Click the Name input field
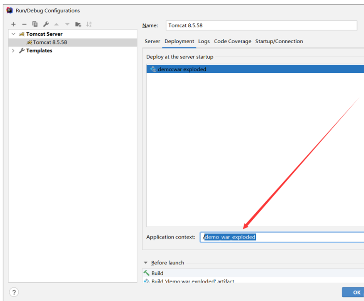 (262, 25)
